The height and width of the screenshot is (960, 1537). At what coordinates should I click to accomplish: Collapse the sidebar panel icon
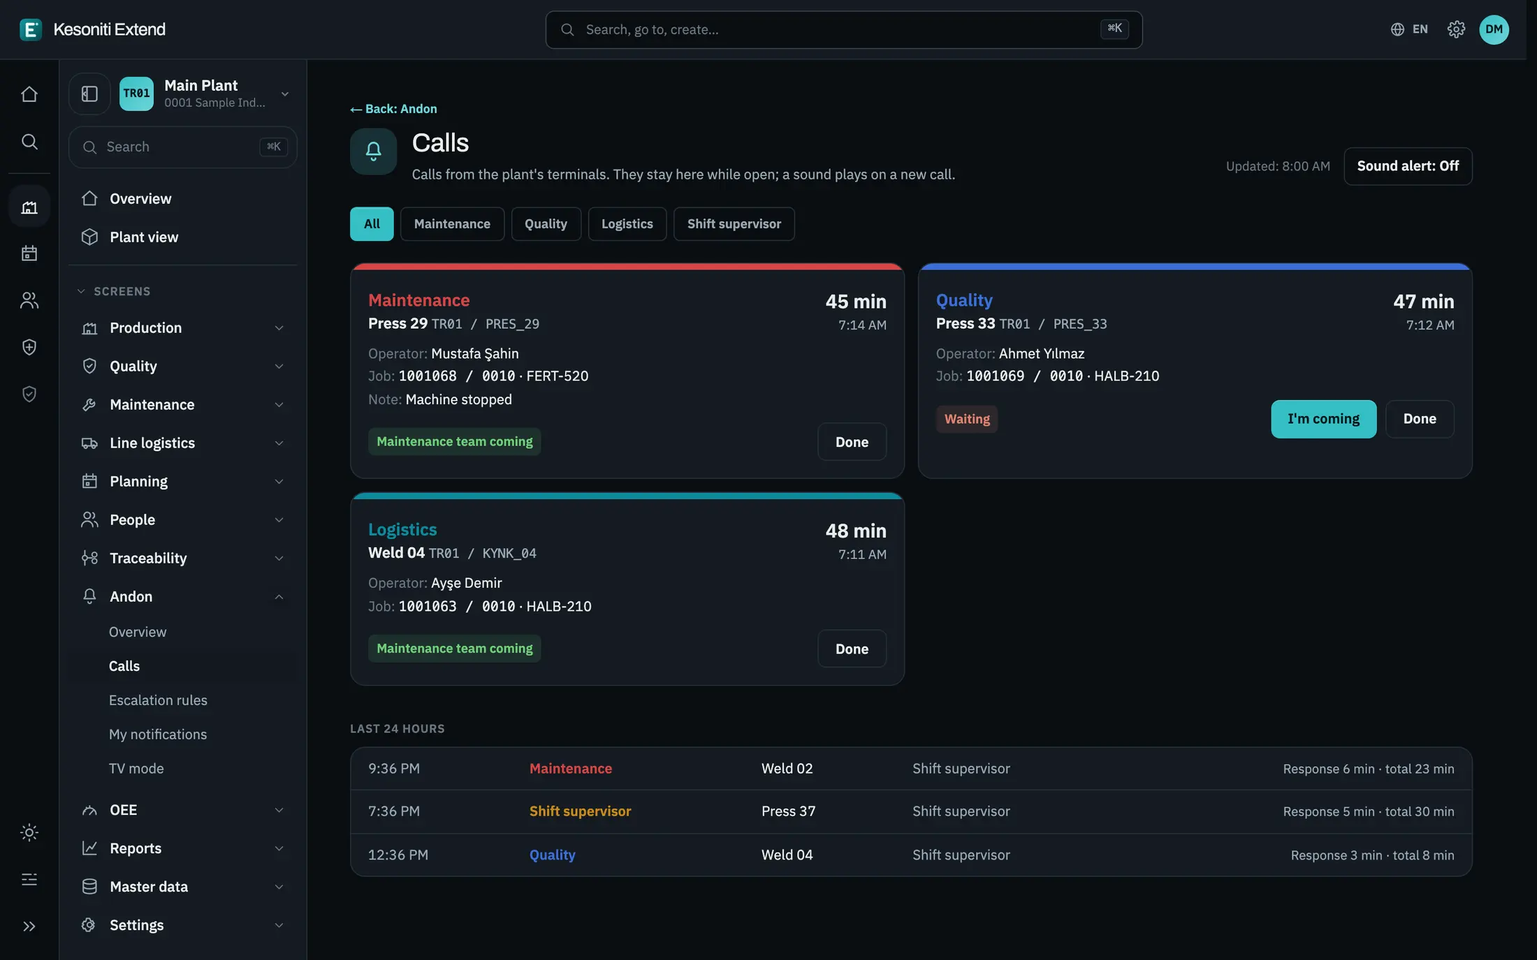[x=89, y=94]
